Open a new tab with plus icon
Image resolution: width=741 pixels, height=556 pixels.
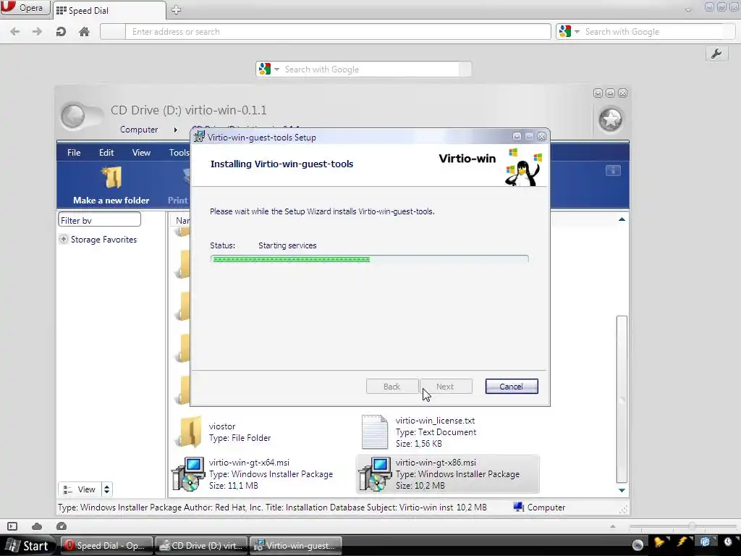[x=176, y=10]
